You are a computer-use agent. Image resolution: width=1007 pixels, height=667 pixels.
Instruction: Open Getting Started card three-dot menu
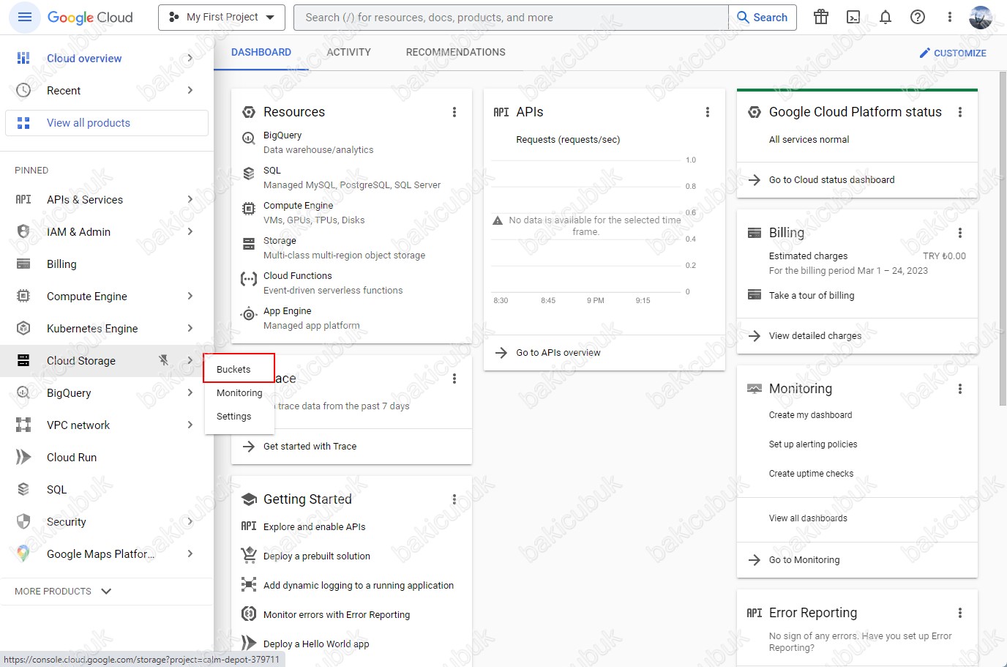[x=454, y=499]
